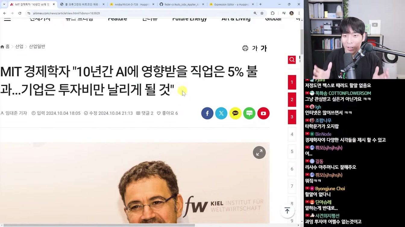
Task: Bookmark this page with star icon
Action: click(262, 13)
